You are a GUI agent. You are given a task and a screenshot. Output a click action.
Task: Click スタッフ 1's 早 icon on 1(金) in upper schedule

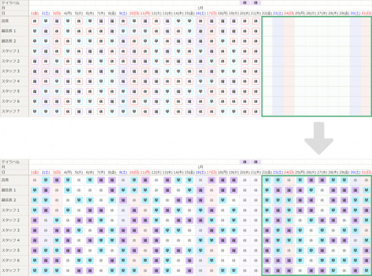(35, 51)
